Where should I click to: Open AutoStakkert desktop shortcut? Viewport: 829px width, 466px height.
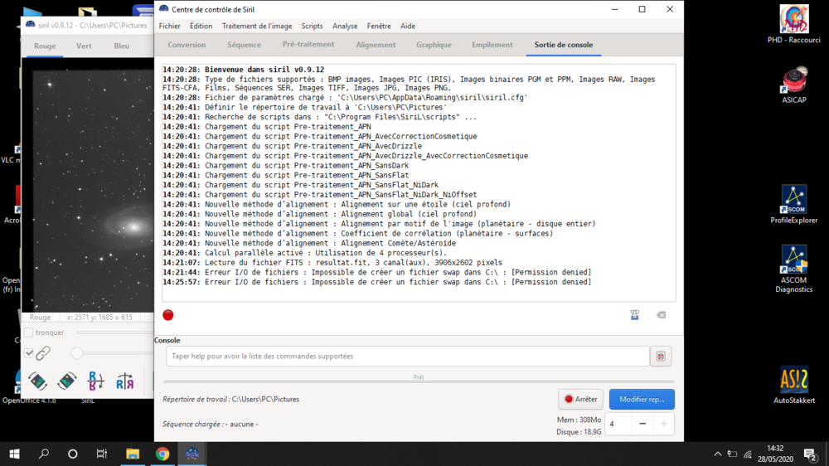click(x=793, y=385)
